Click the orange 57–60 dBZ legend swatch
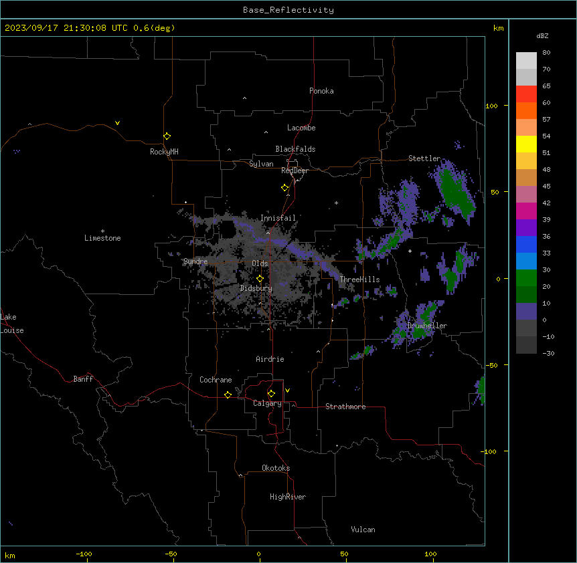 point(526,110)
